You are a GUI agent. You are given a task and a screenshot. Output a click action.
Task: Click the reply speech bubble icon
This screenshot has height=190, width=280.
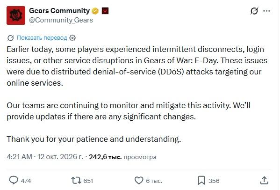(14, 180)
